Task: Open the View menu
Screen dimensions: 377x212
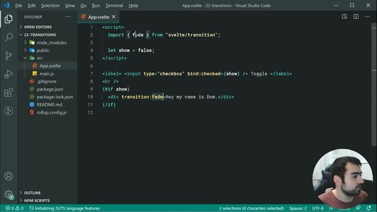Action: coord(70,5)
